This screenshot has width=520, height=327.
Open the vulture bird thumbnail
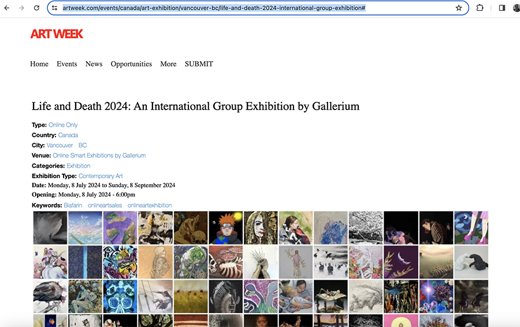click(x=50, y=296)
